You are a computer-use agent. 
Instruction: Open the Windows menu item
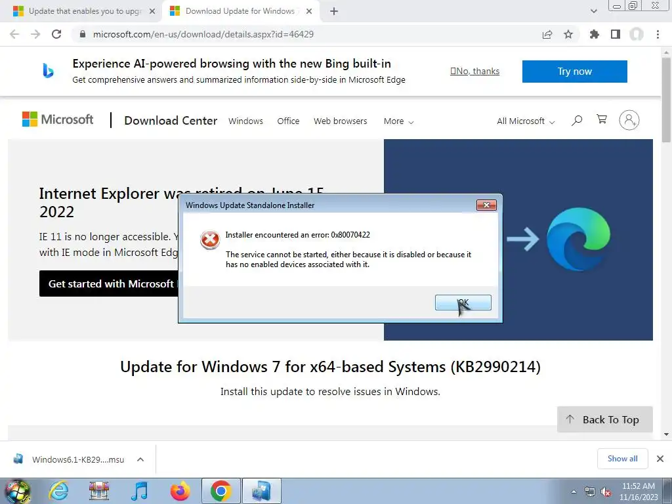coord(245,121)
